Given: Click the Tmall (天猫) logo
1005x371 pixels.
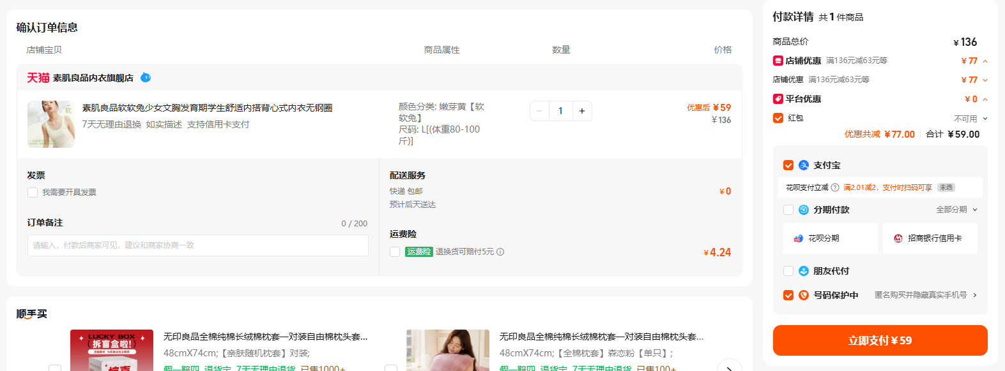Looking at the screenshot, I should 38,78.
